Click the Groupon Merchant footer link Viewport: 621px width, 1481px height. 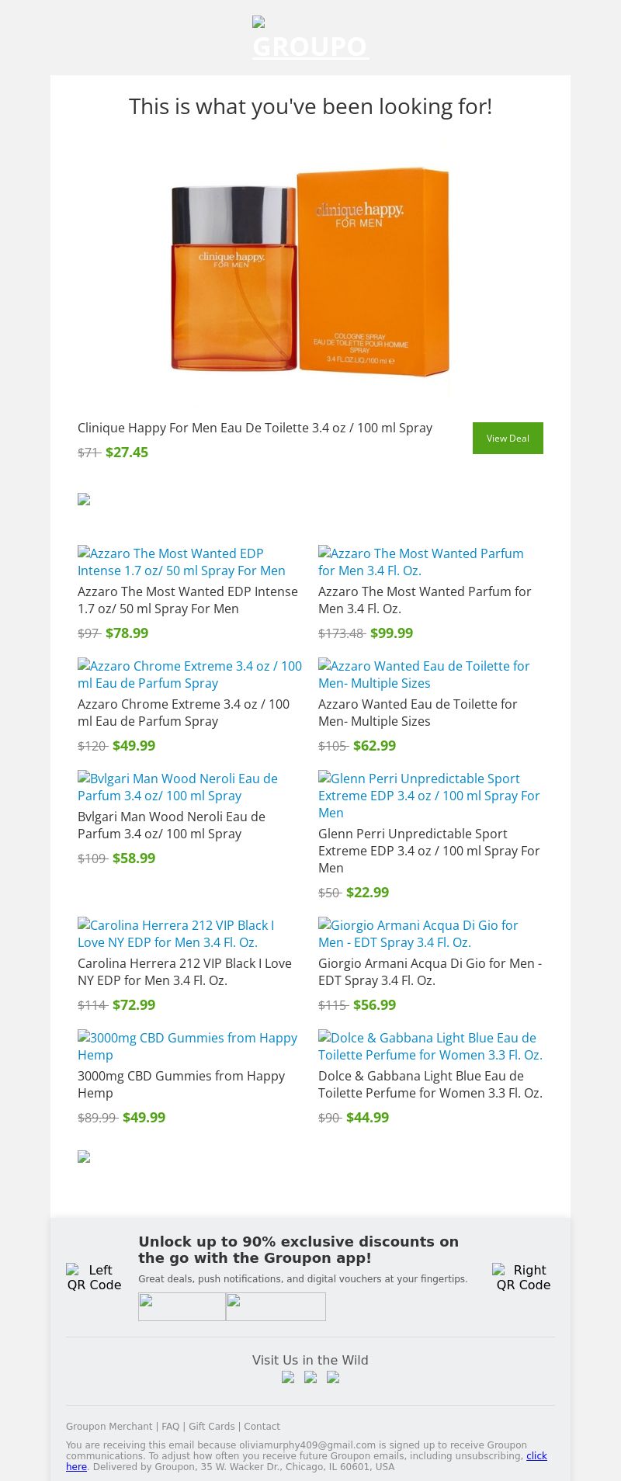(109, 1426)
